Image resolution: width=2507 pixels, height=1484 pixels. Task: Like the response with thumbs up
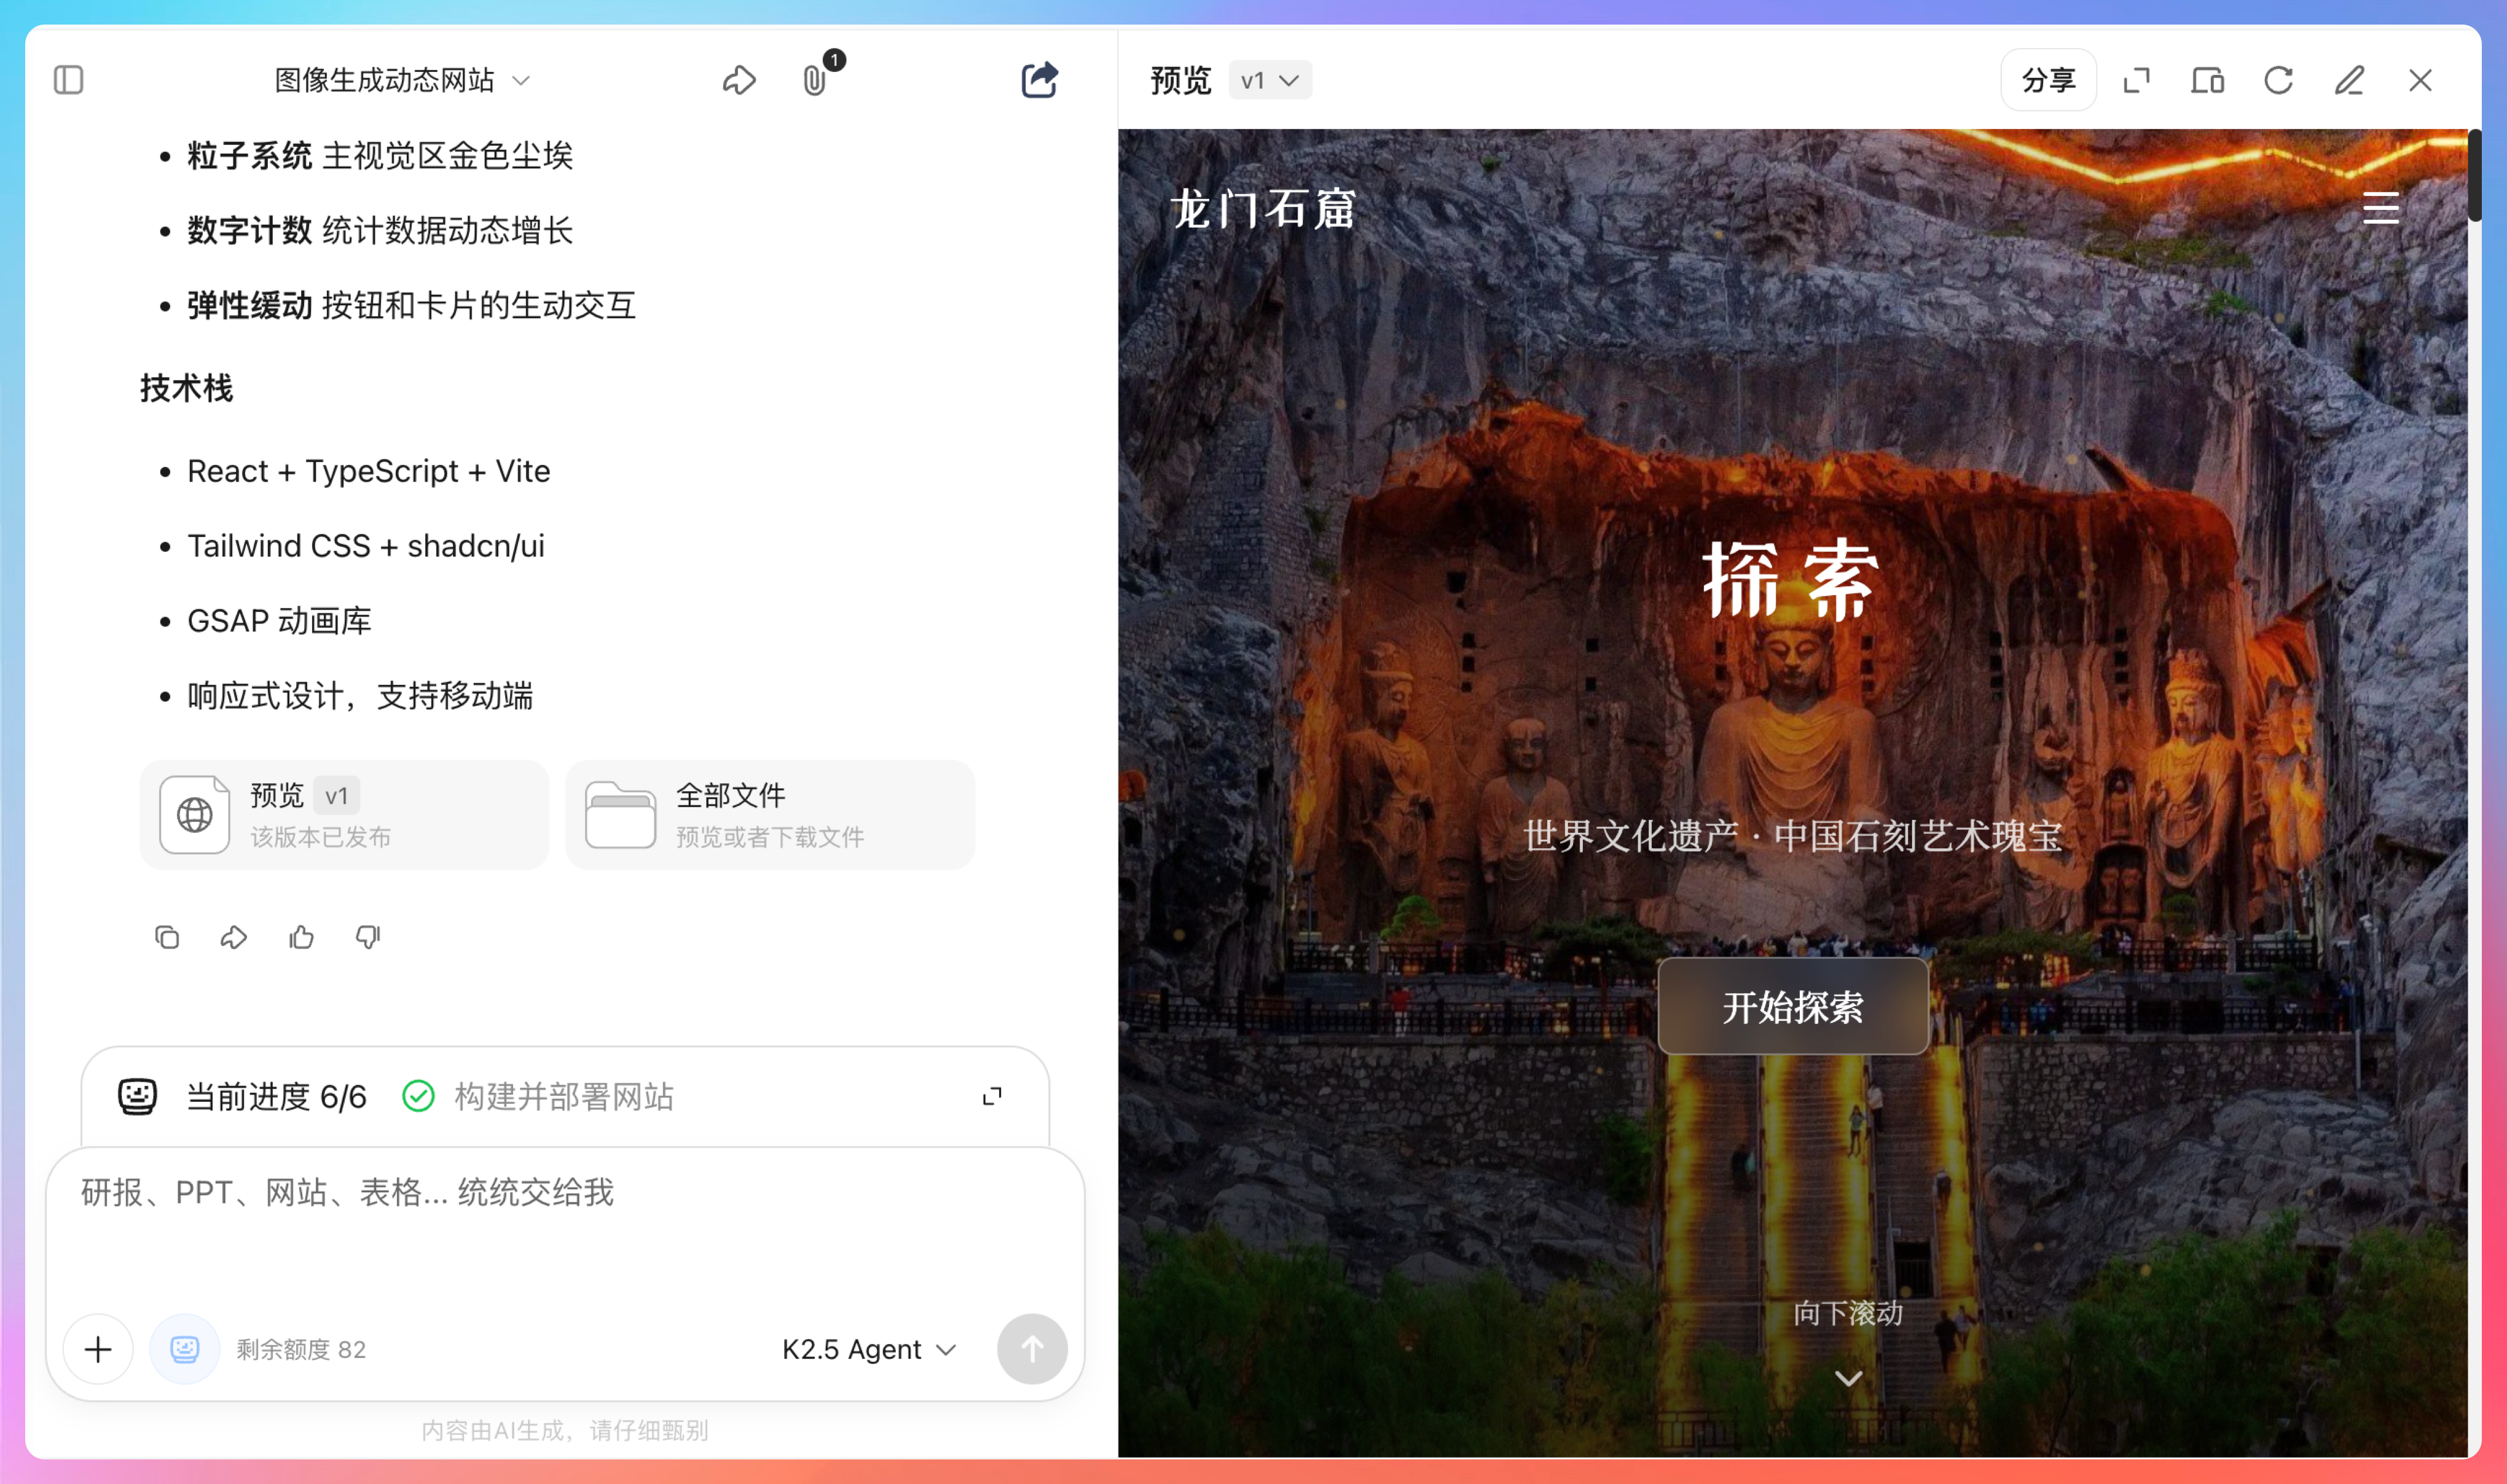[301, 937]
